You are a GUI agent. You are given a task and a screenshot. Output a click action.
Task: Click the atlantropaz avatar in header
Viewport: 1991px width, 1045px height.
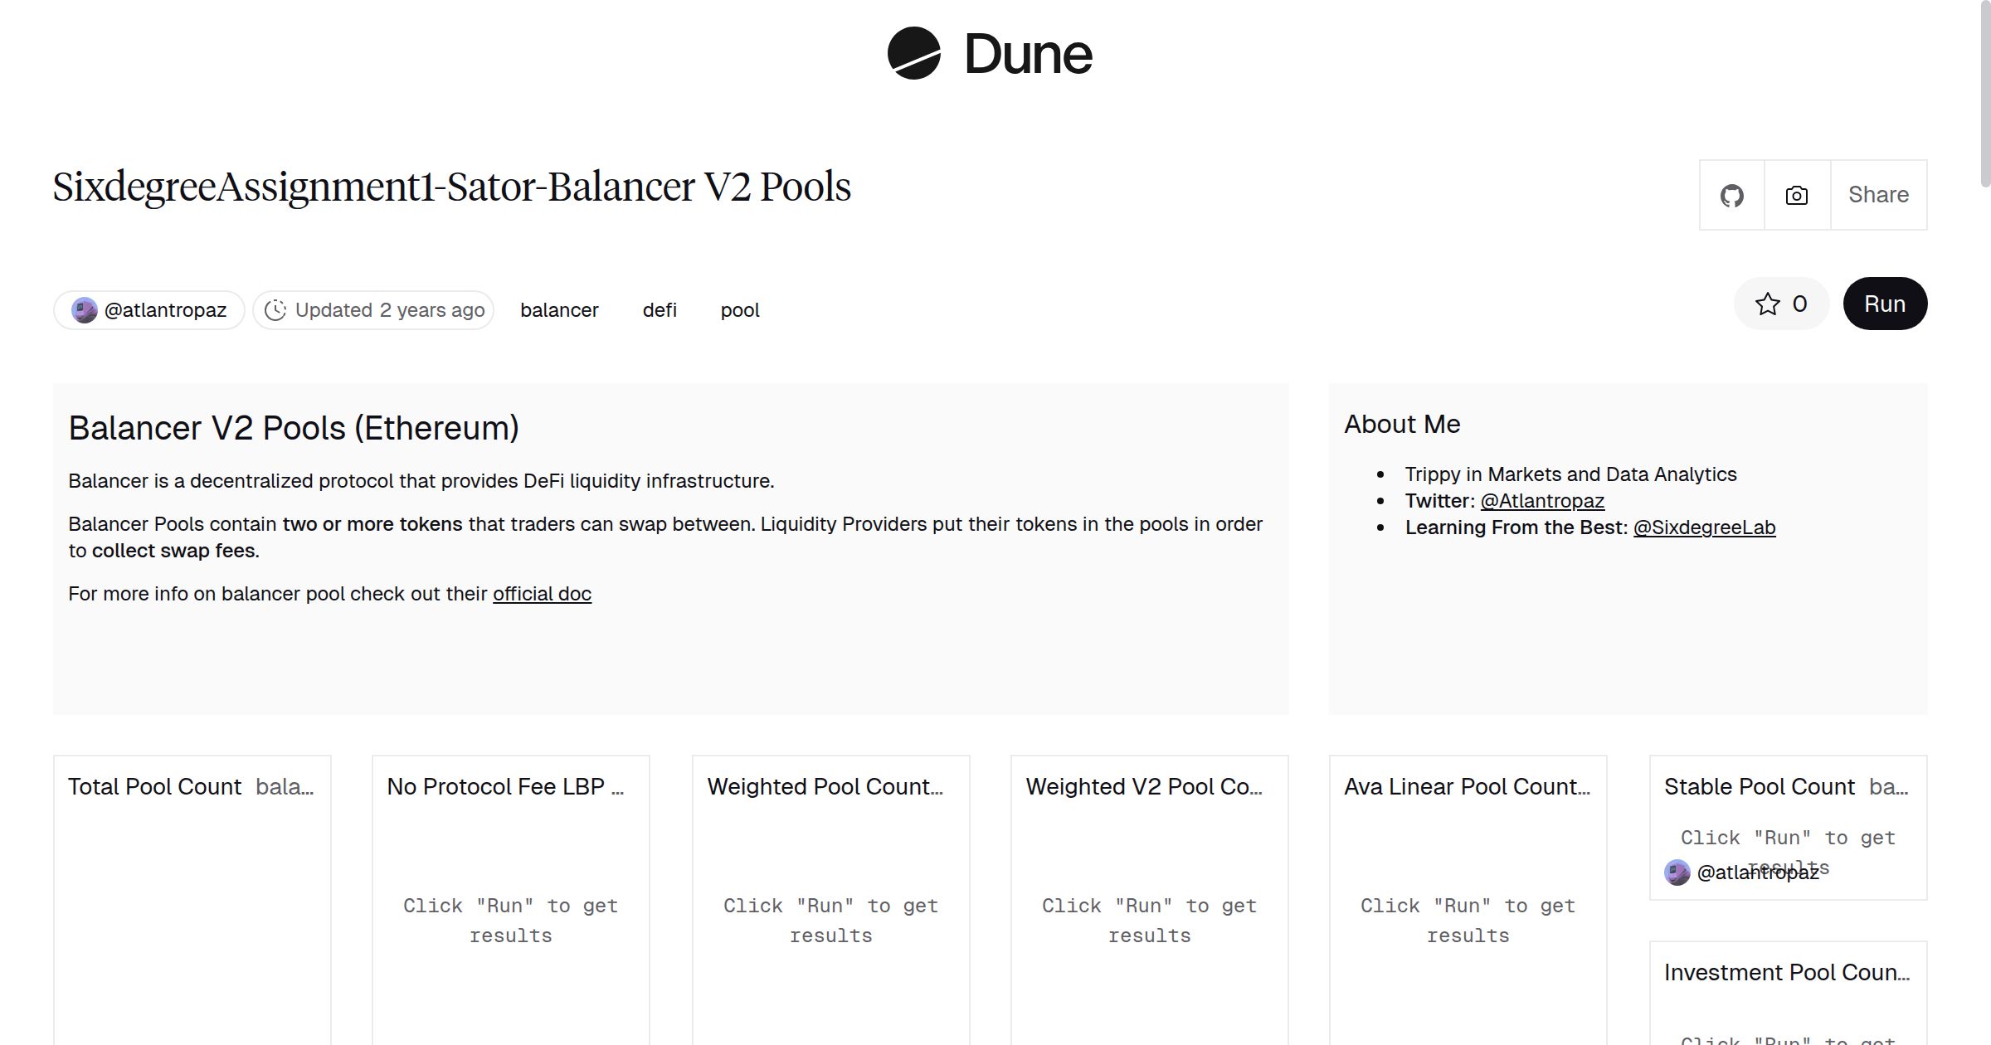[85, 310]
